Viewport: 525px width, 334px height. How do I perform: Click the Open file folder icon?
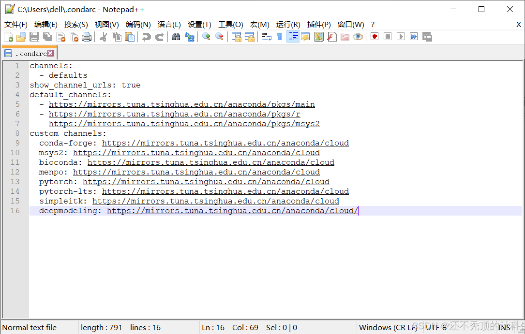point(21,37)
